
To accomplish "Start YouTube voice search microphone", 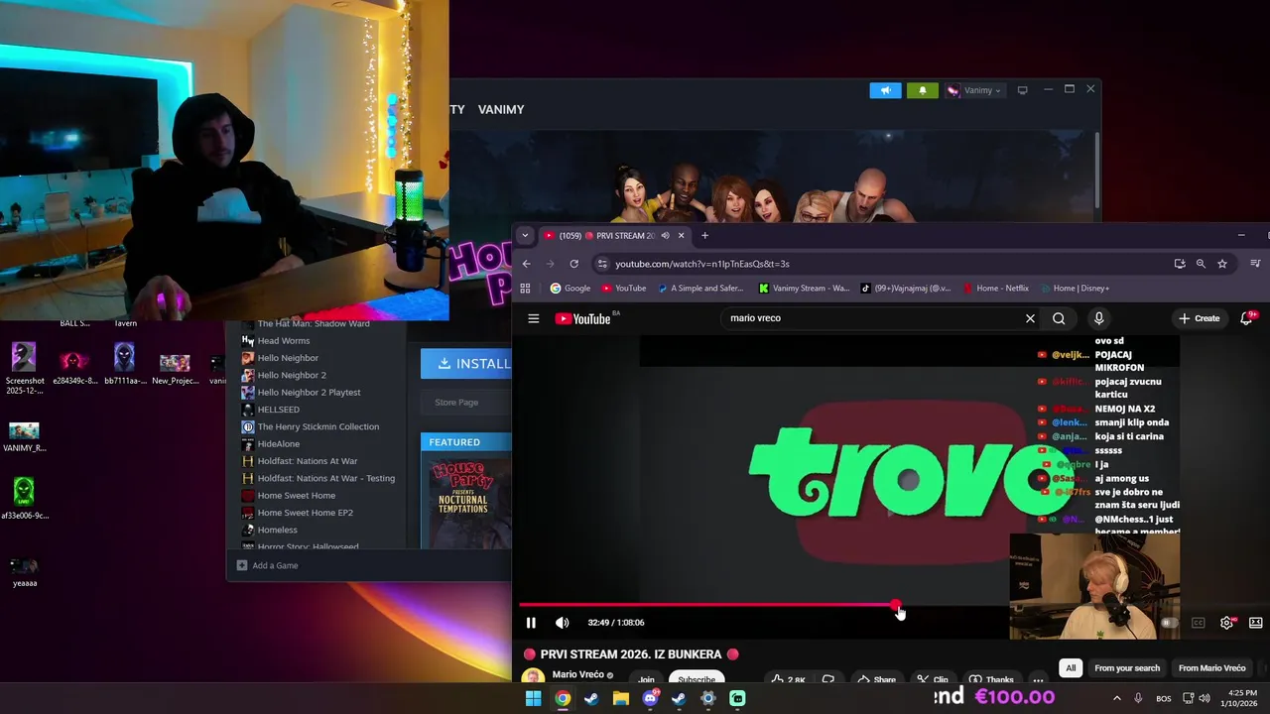I will 1098,318.
